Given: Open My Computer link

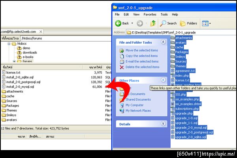Looking at the screenshot, I should pos(135,105).
